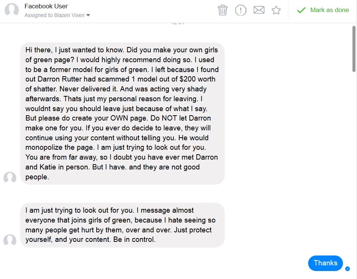The height and width of the screenshot is (279, 357).
Task: Click the empty scrollbar track below the thumb
Action: click(x=354, y=171)
